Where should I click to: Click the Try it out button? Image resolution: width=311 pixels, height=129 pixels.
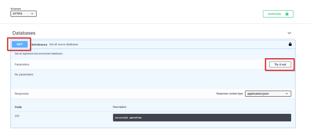tap(280, 64)
